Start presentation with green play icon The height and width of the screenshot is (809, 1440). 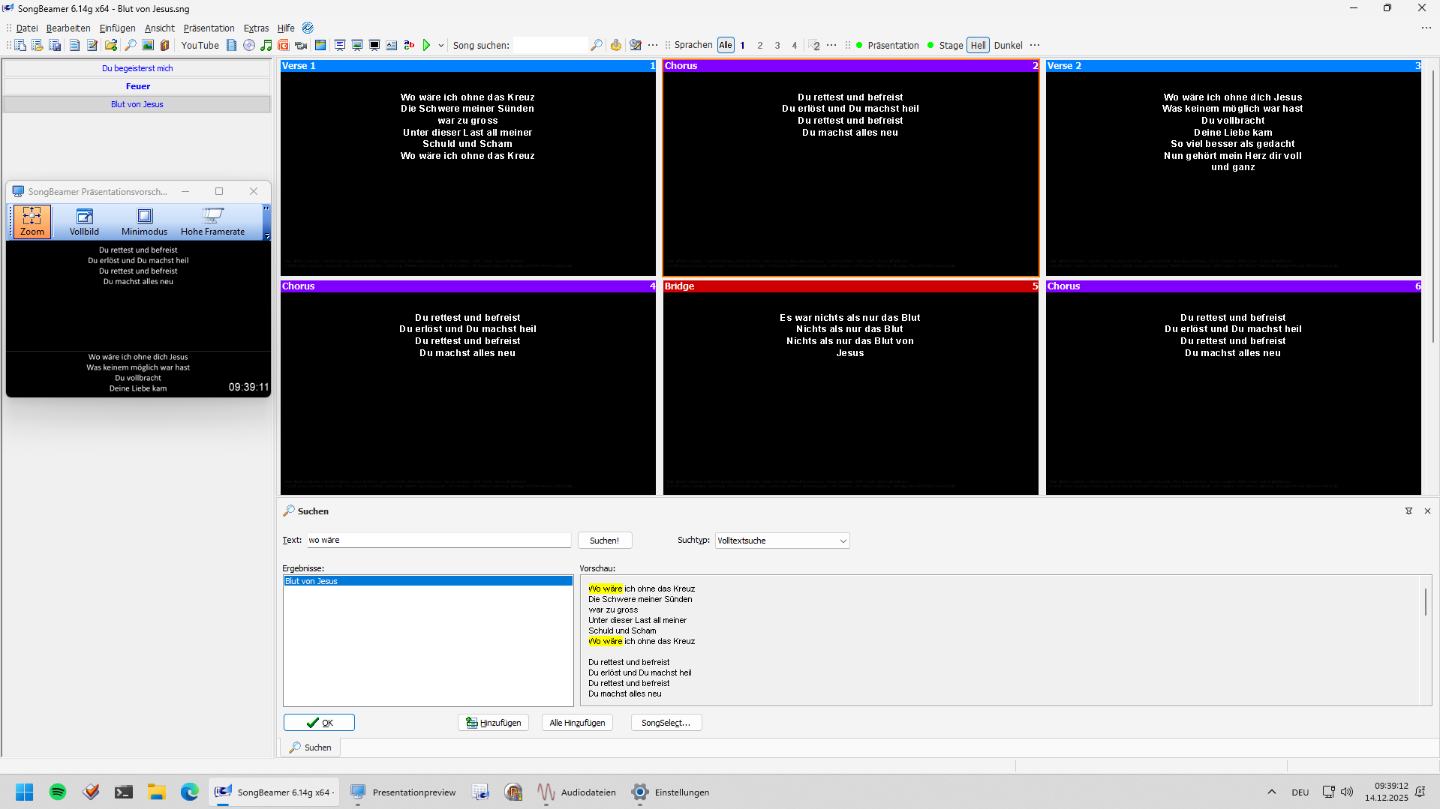click(x=426, y=46)
